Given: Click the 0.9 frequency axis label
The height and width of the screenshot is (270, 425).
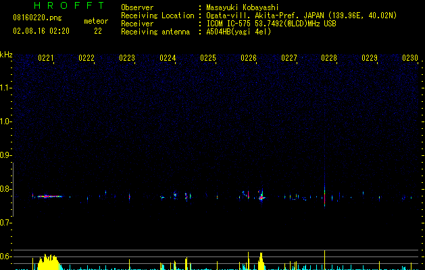Looking at the screenshot, I should pyautogui.click(x=5, y=155).
